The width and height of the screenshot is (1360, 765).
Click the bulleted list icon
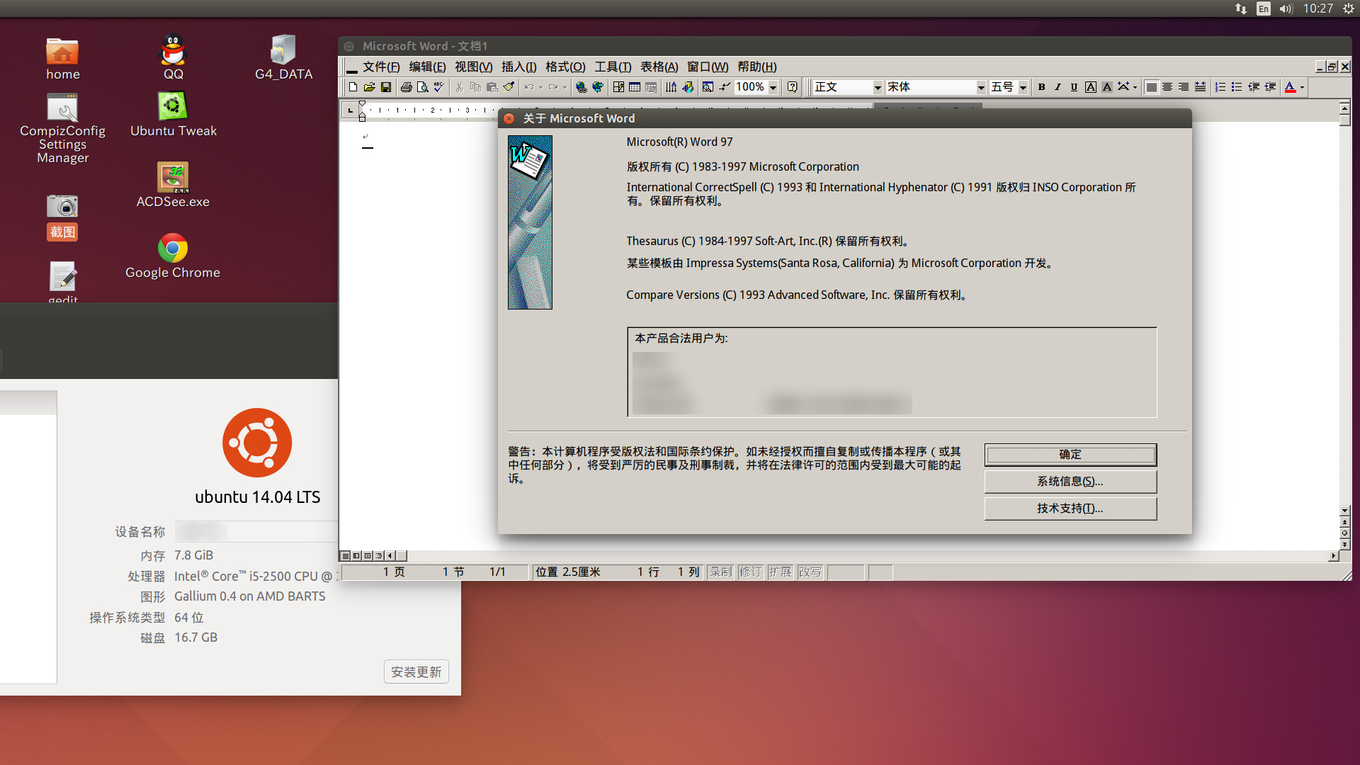[x=1237, y=87]
